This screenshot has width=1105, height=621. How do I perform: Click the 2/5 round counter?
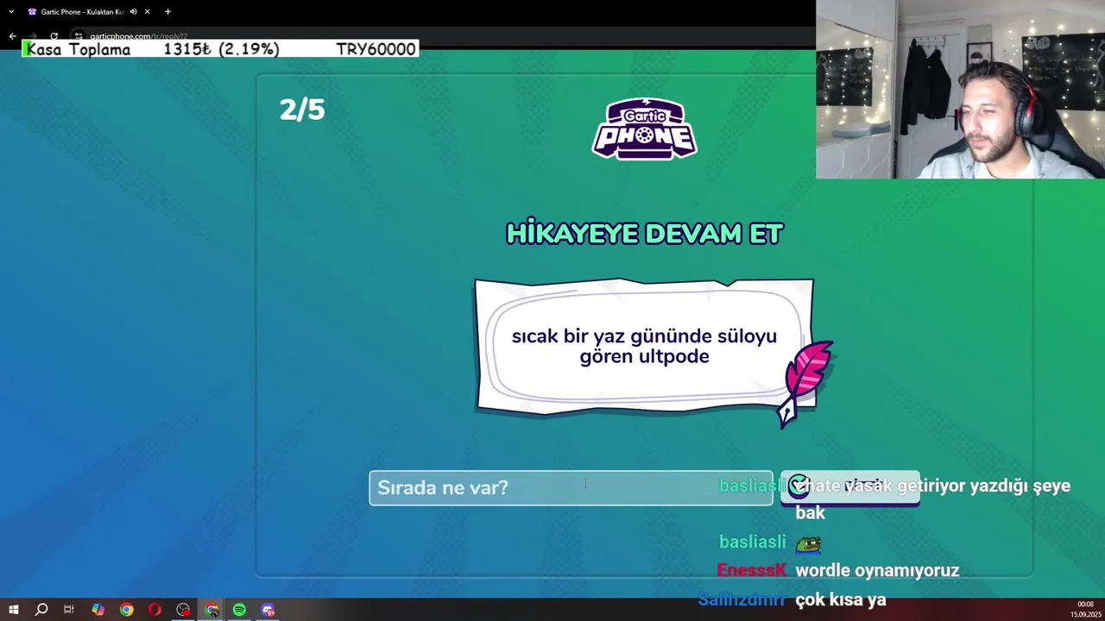[x=302, y=110]
